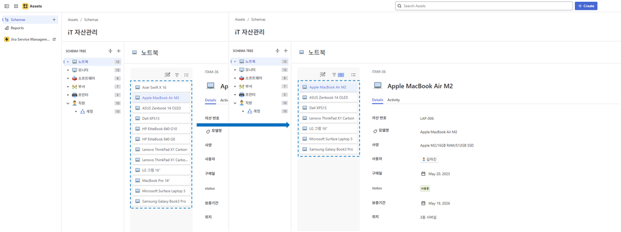The height and width of the screenshot is (232, 621).
Task: Open the Jira Service Management sidebar link
Action: pos(30,39)
